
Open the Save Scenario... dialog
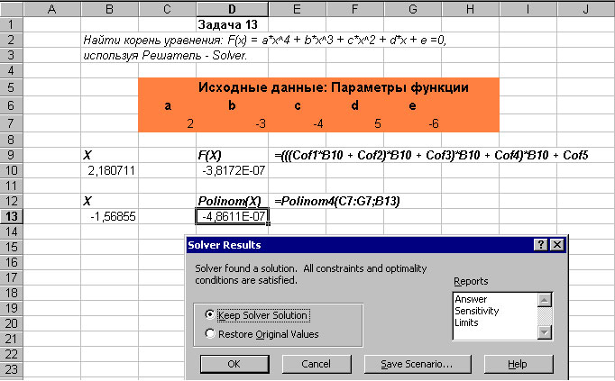pyautogui.click(x=416, y=365)
